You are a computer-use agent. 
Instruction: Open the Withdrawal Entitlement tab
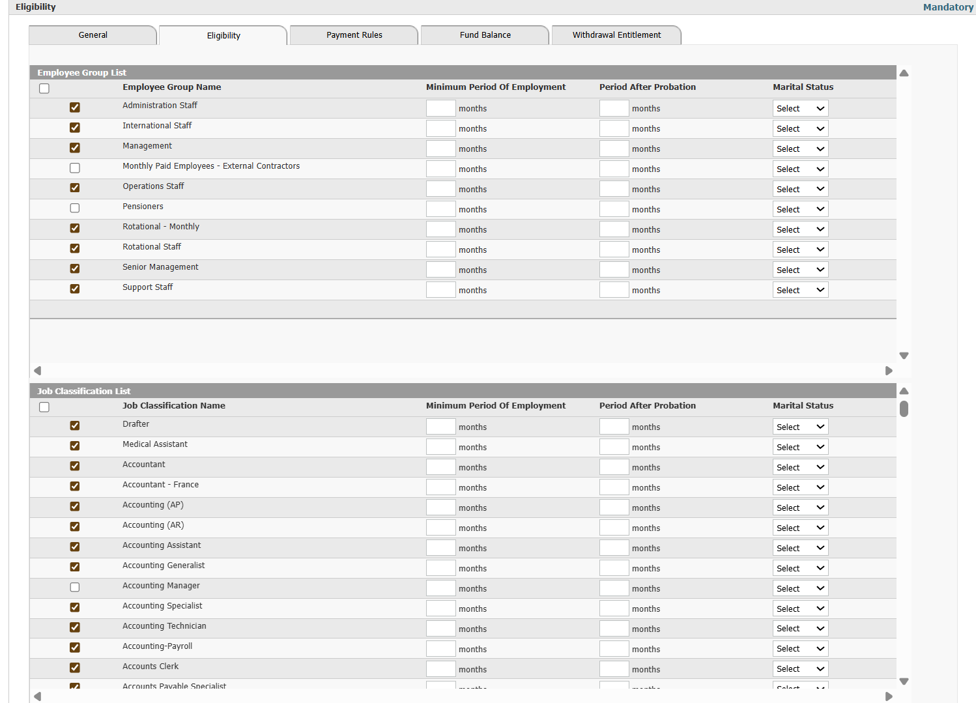pos(616,35)
